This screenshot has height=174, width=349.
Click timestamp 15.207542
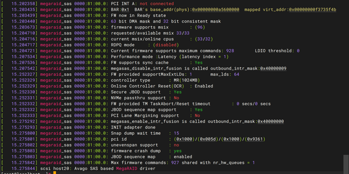tap(23, 69)
